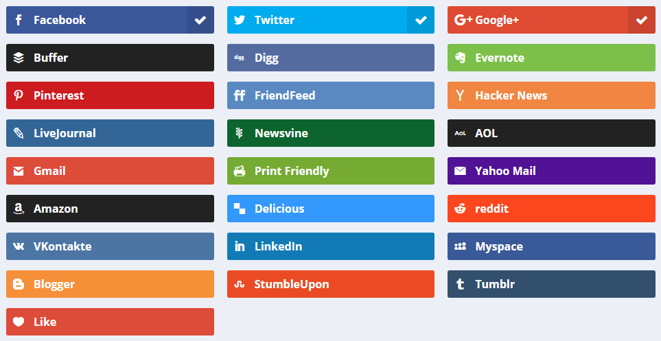Click the reddit alien icon
The height and width of the screenshot is (341, 661).
[461, 209]
